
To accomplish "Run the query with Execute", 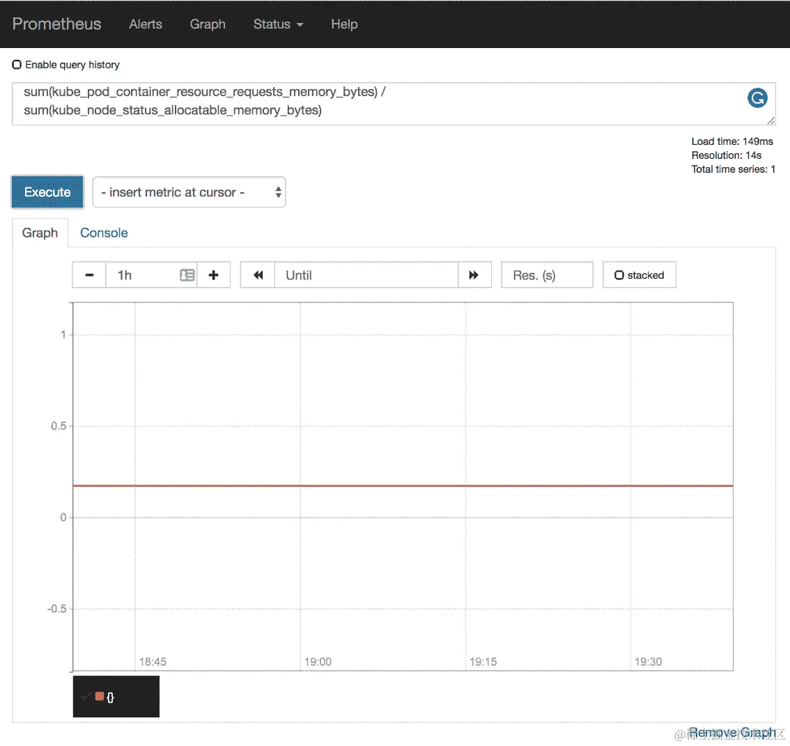I will tap(47, 192).
